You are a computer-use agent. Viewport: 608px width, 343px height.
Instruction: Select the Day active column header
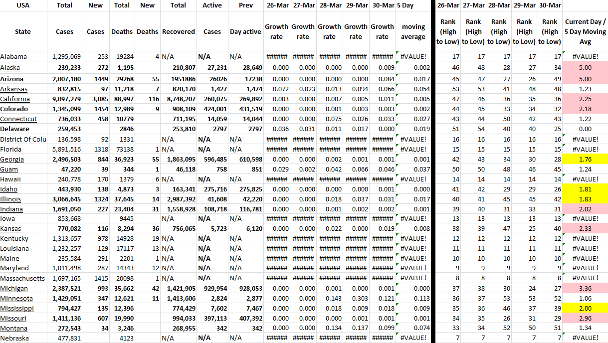tap(245, 31)
